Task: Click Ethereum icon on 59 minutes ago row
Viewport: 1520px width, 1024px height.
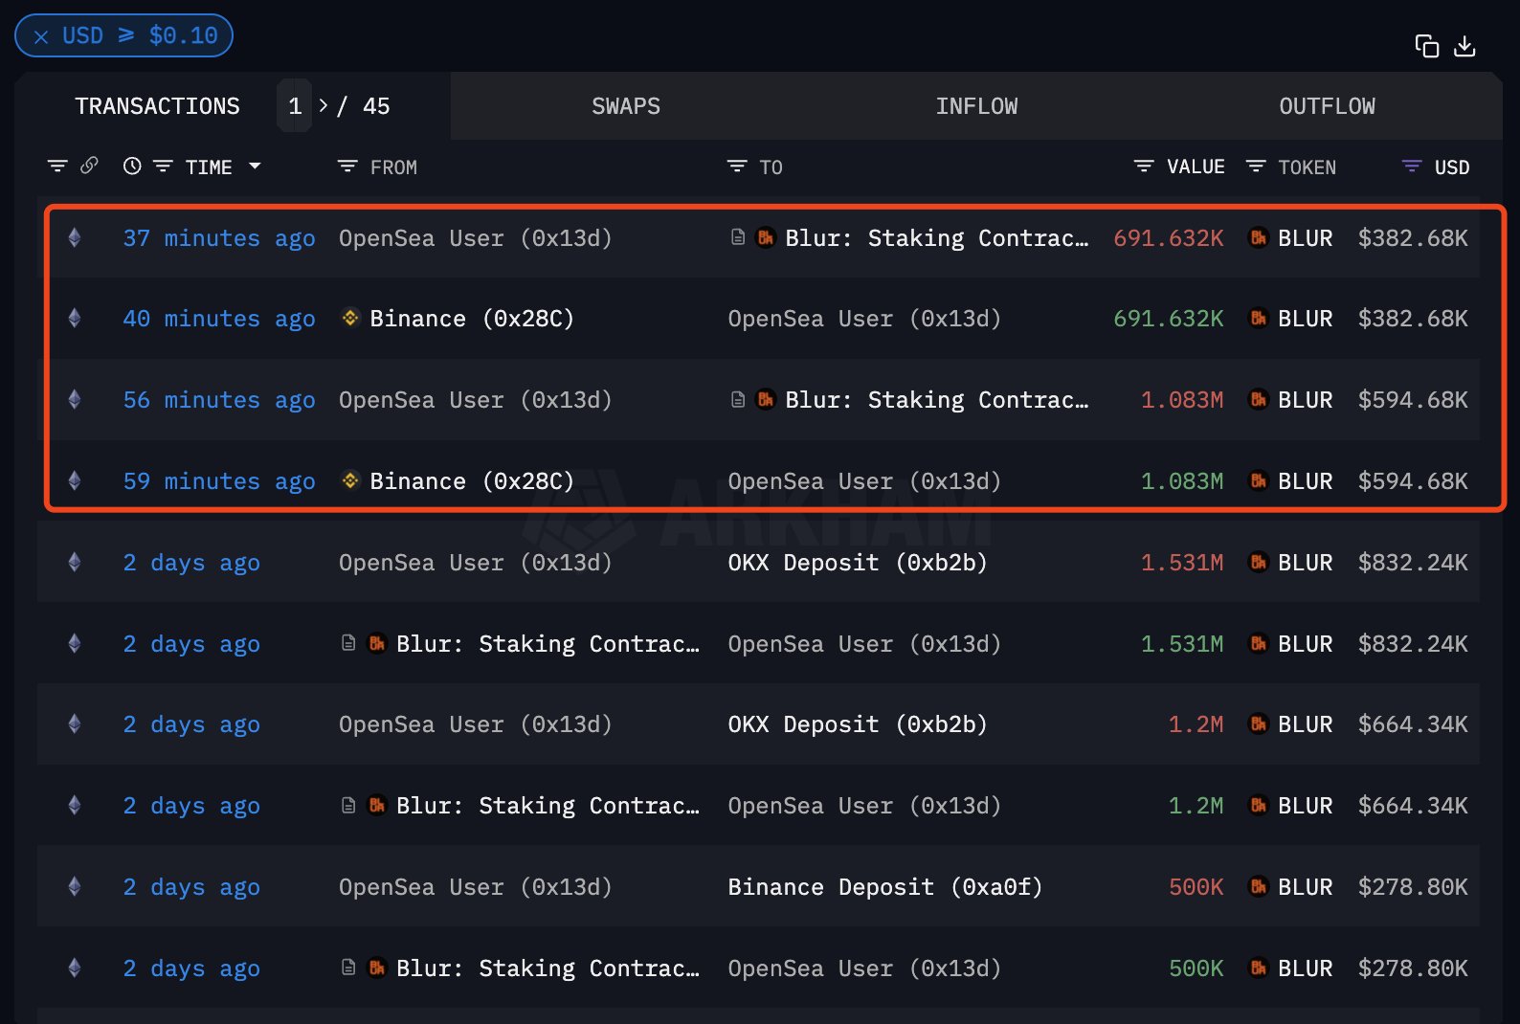Action: tap(75, 480)
